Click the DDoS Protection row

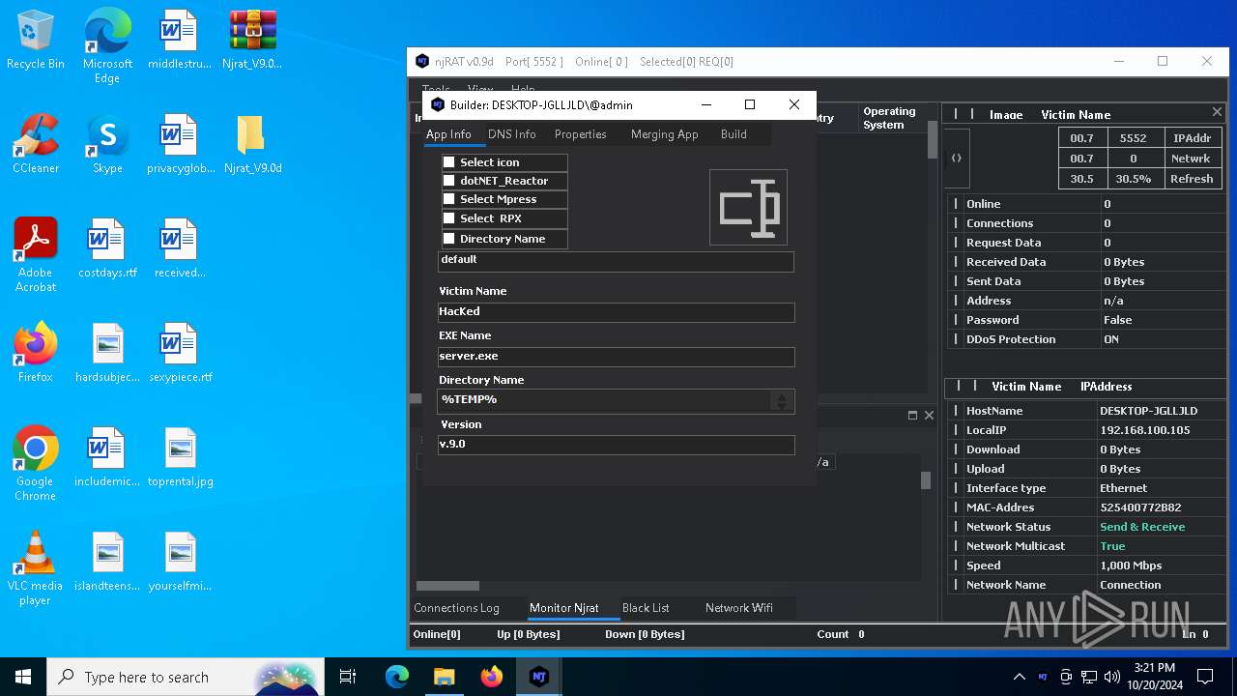1086,339
